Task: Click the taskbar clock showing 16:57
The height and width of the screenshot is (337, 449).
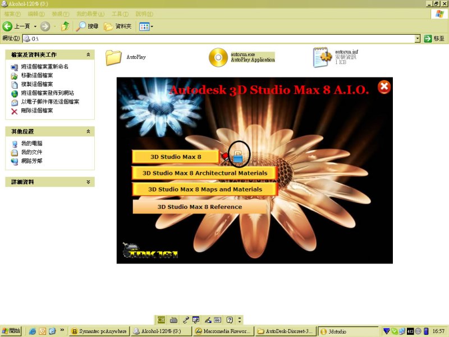Action: click(x=438, y=331)
